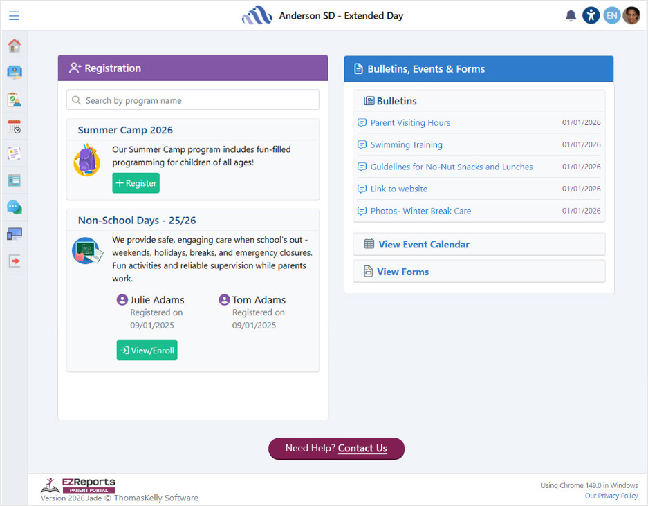648x506 pixels.
Task: Click the Registration panel header
Action: click(x=192, y=68)
